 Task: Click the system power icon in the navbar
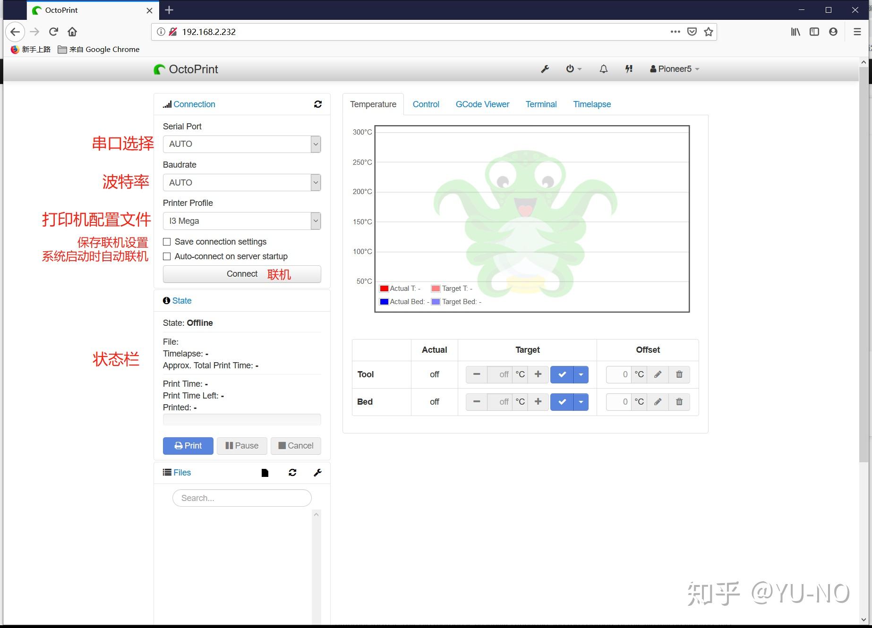(x=570, y=69)
